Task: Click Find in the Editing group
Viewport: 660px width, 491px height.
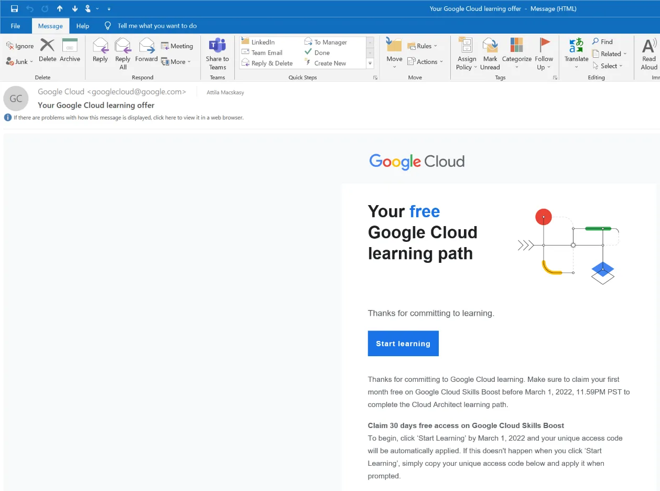Action: click(603, 41)
